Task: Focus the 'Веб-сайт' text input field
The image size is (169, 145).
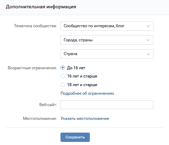Action: click(107, 105)
